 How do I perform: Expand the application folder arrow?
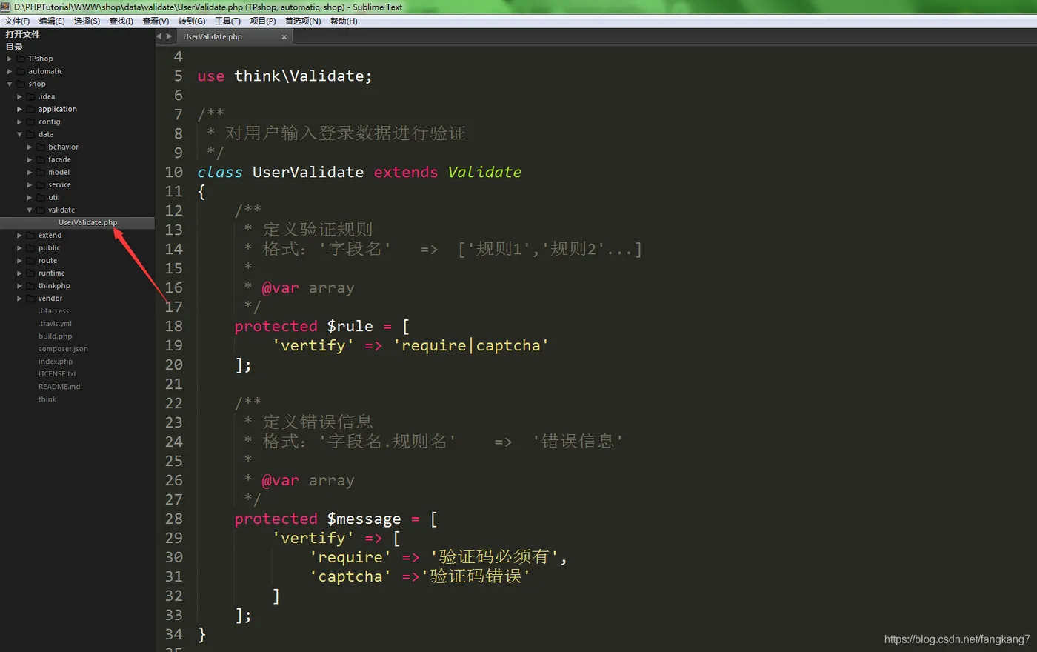click(x=20, y=109)
